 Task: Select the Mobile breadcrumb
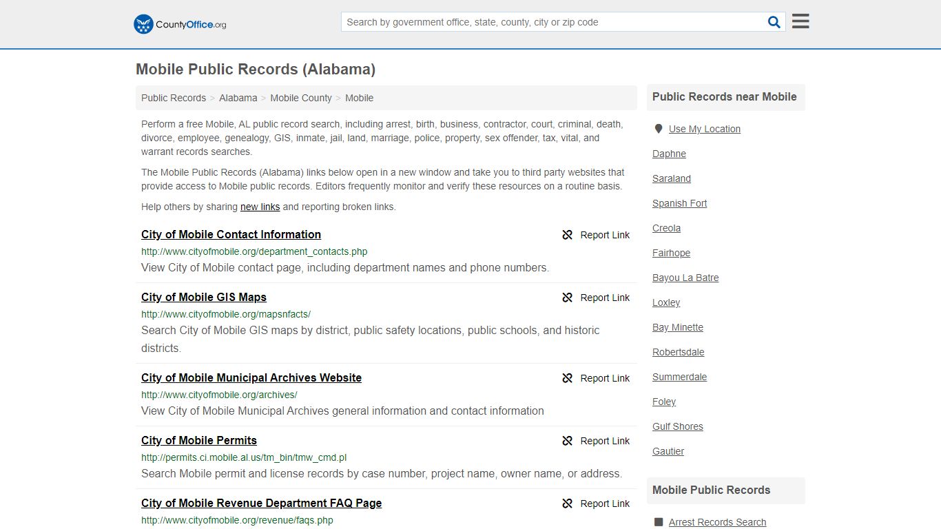[359, 98]
